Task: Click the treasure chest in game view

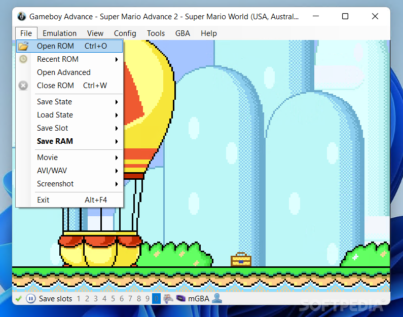Action: (241, 259)
